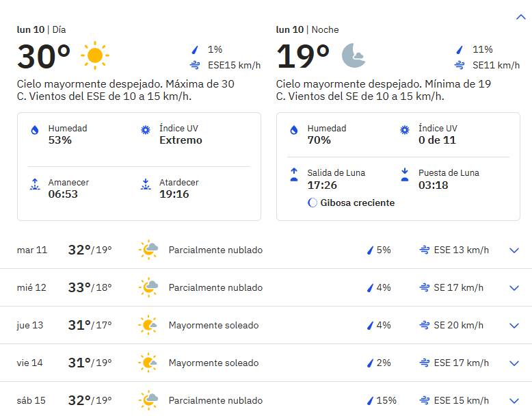Click the partly cloudy icon for mar 11
532x416 pixels.
click(x=148, y=250)
